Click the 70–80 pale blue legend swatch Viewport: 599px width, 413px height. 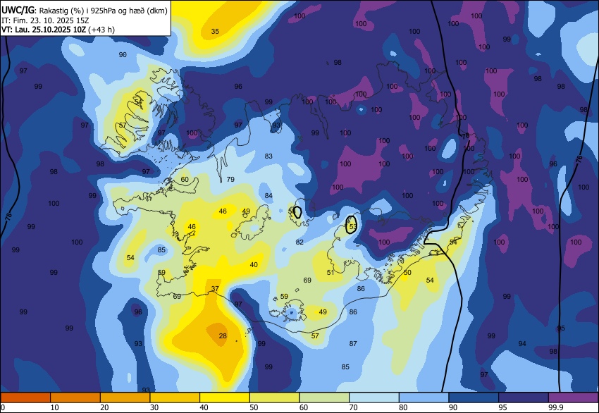point(374,397)
